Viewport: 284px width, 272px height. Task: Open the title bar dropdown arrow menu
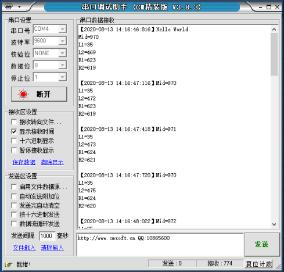[x=19, y=7]
